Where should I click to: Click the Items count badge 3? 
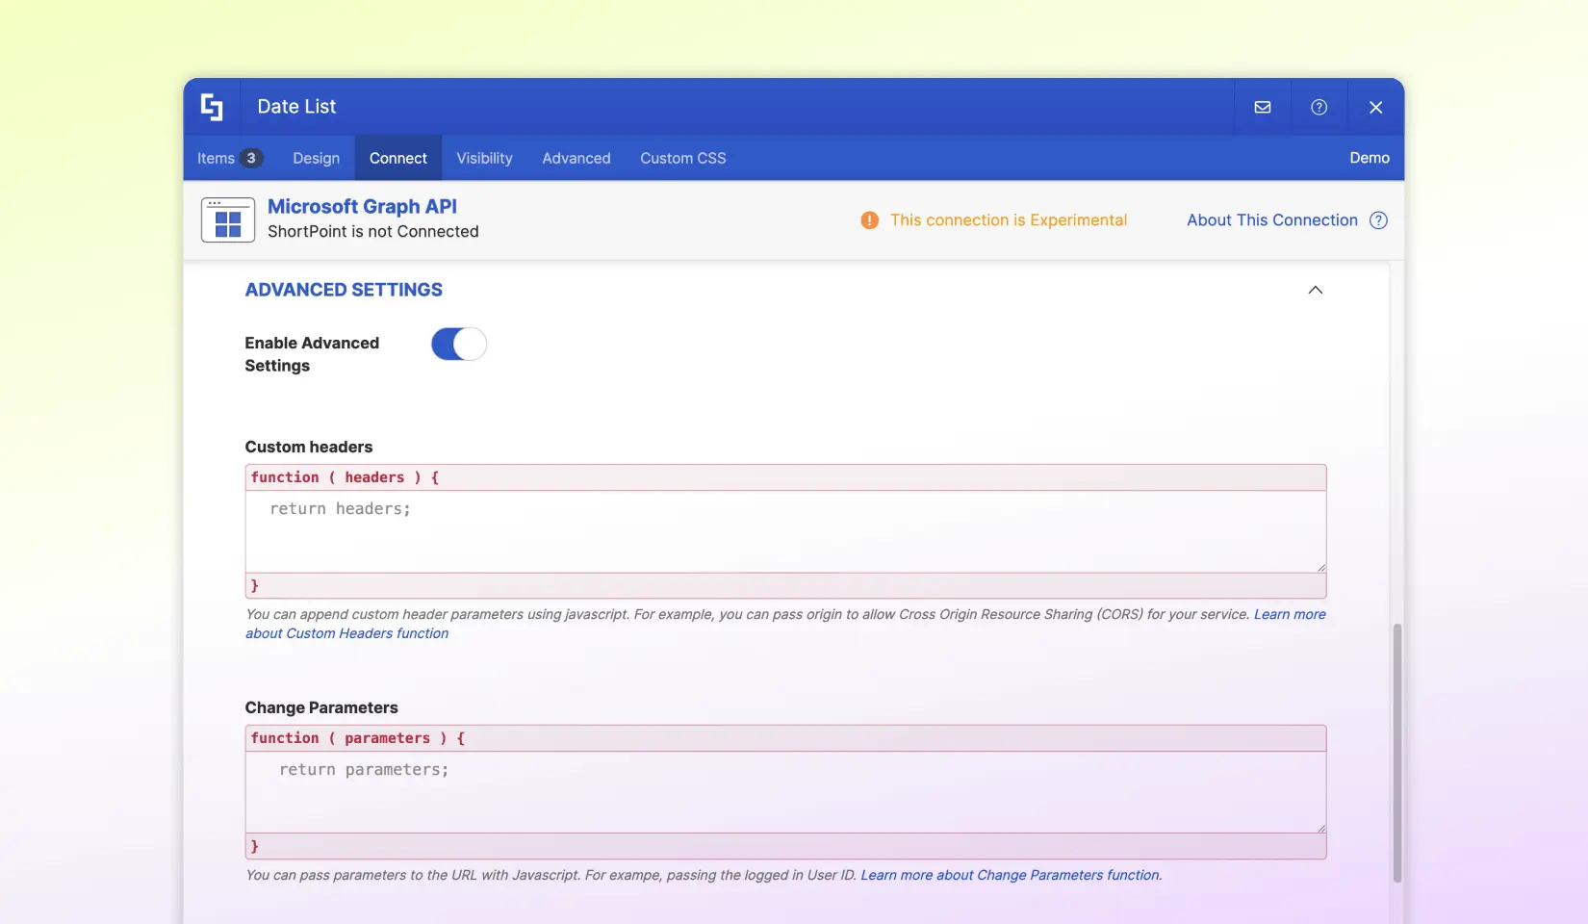251,158
